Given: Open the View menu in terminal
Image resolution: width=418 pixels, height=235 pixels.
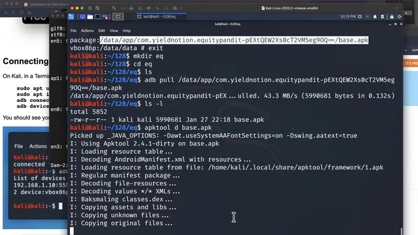Looking at the screenshot, I should [x=114, y=31].
